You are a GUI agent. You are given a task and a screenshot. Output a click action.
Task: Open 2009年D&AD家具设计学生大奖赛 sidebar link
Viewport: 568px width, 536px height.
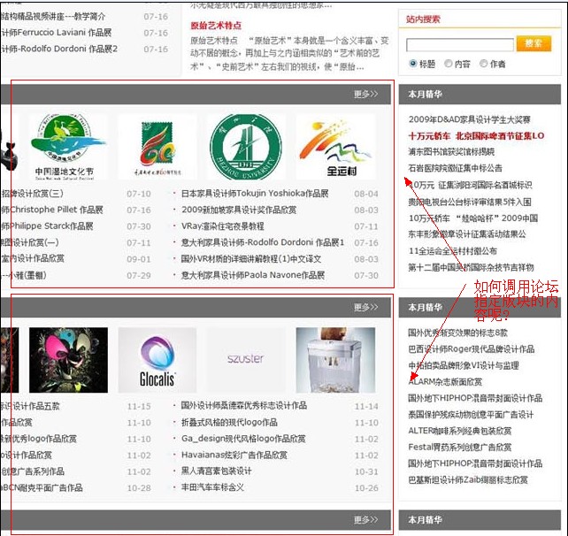[x=470, y=119]
